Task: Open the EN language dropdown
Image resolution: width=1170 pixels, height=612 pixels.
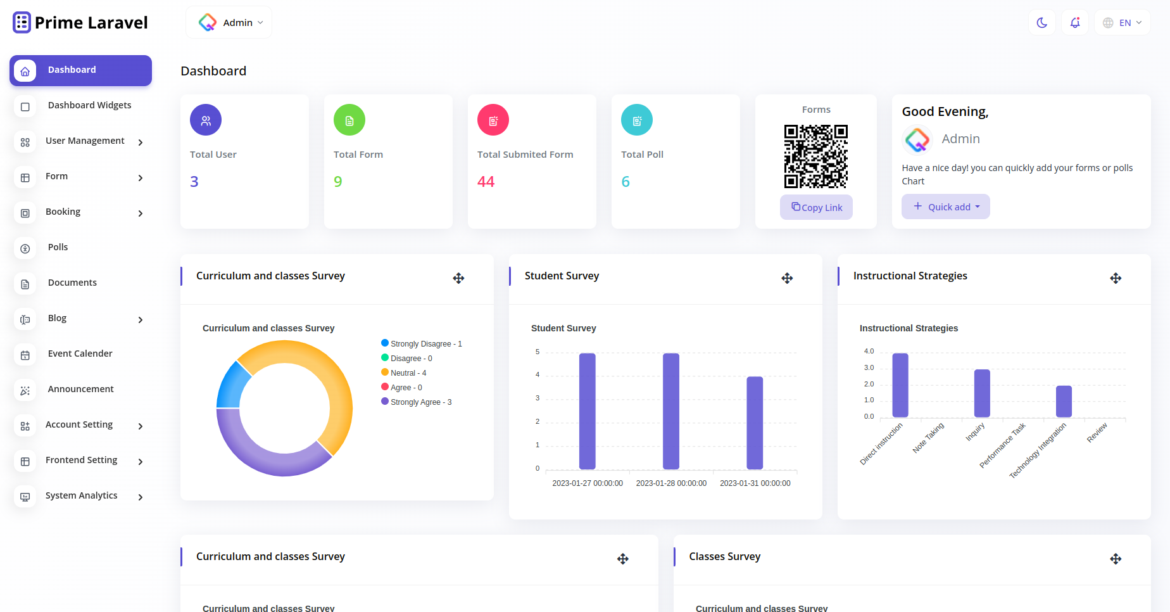Action: pos(1122,23)
